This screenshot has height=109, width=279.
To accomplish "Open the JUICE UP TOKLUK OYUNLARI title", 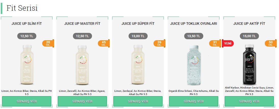I will [194, 24].
